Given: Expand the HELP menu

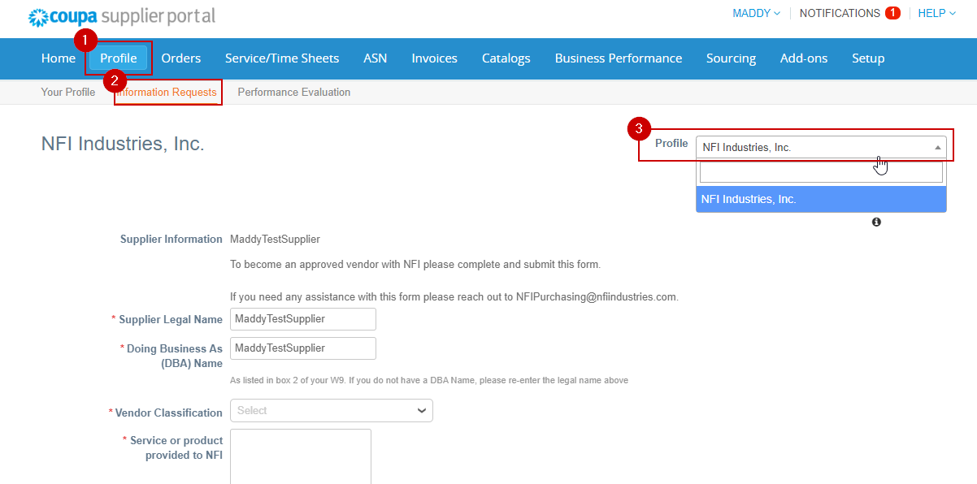Looking at the screenshot, I should (x=936, y=14).
